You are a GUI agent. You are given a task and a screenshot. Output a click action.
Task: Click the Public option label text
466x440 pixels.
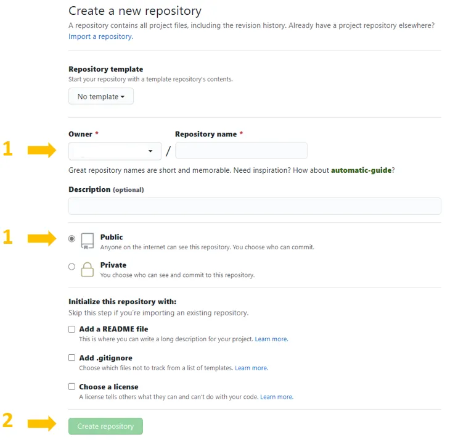pyautogui.click(x=112, y=237)
